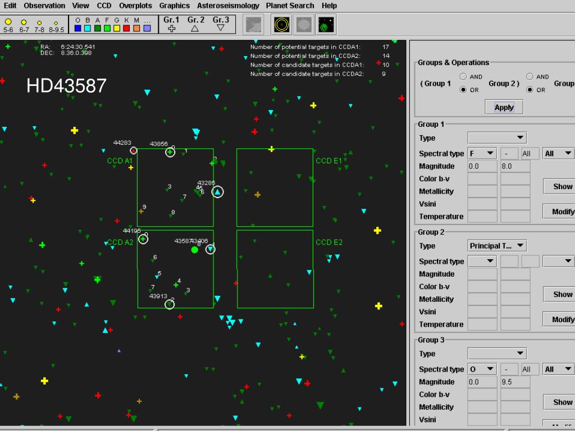Select the circled star labeled 43406
This screenshot has width=575, height=431.
[x=210, y=250]
